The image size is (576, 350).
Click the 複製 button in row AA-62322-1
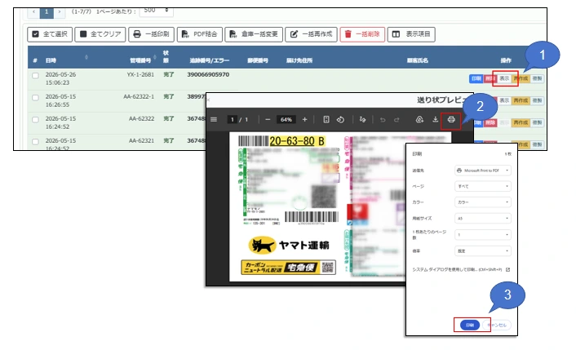pos(537,100)
